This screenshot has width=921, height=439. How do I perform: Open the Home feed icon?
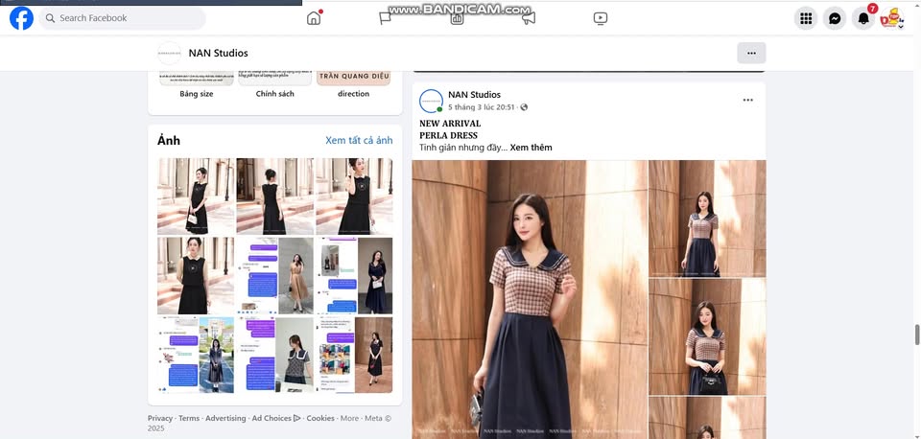click(x=314, y=18)
